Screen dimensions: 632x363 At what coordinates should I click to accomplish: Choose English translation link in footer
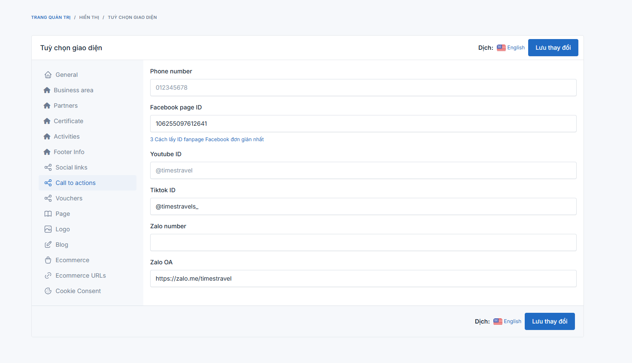click(x=512, y=321)
